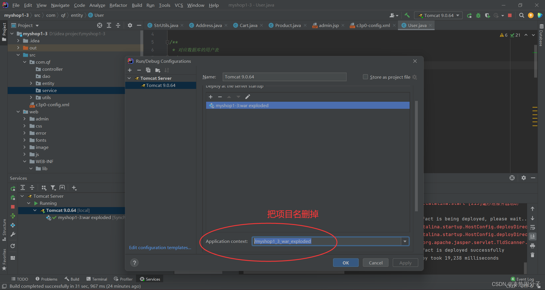Screen dimensions: 545x290
Task: Rerun server icon in Services panel
Action: 13,188
